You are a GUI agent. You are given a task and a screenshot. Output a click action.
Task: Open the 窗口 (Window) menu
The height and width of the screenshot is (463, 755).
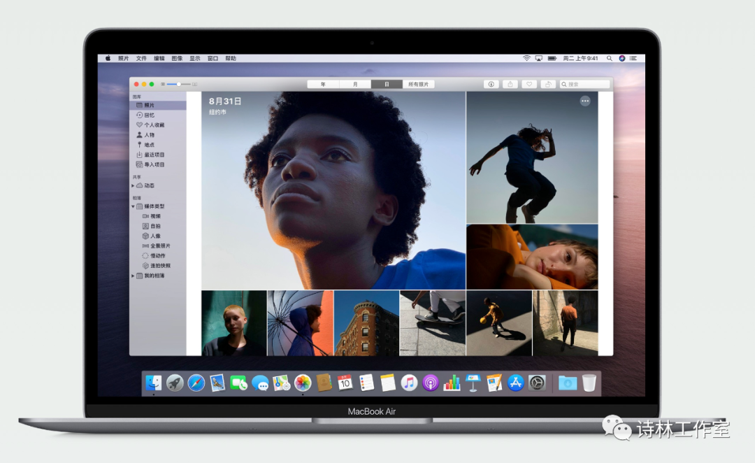(x=213, y=58)
